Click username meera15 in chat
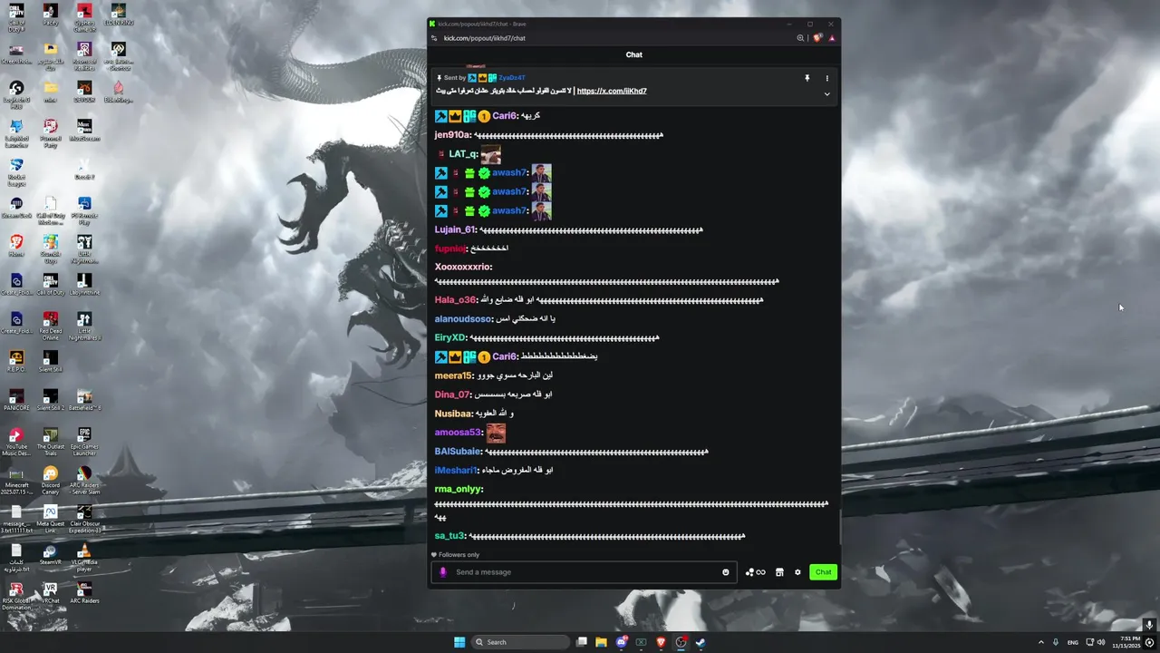 453,375
